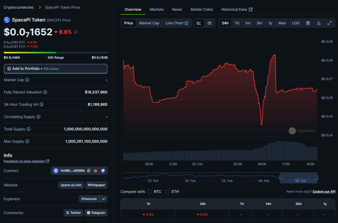
Task: Click navigator overview at 22. Feb
Action: point(190,181)
